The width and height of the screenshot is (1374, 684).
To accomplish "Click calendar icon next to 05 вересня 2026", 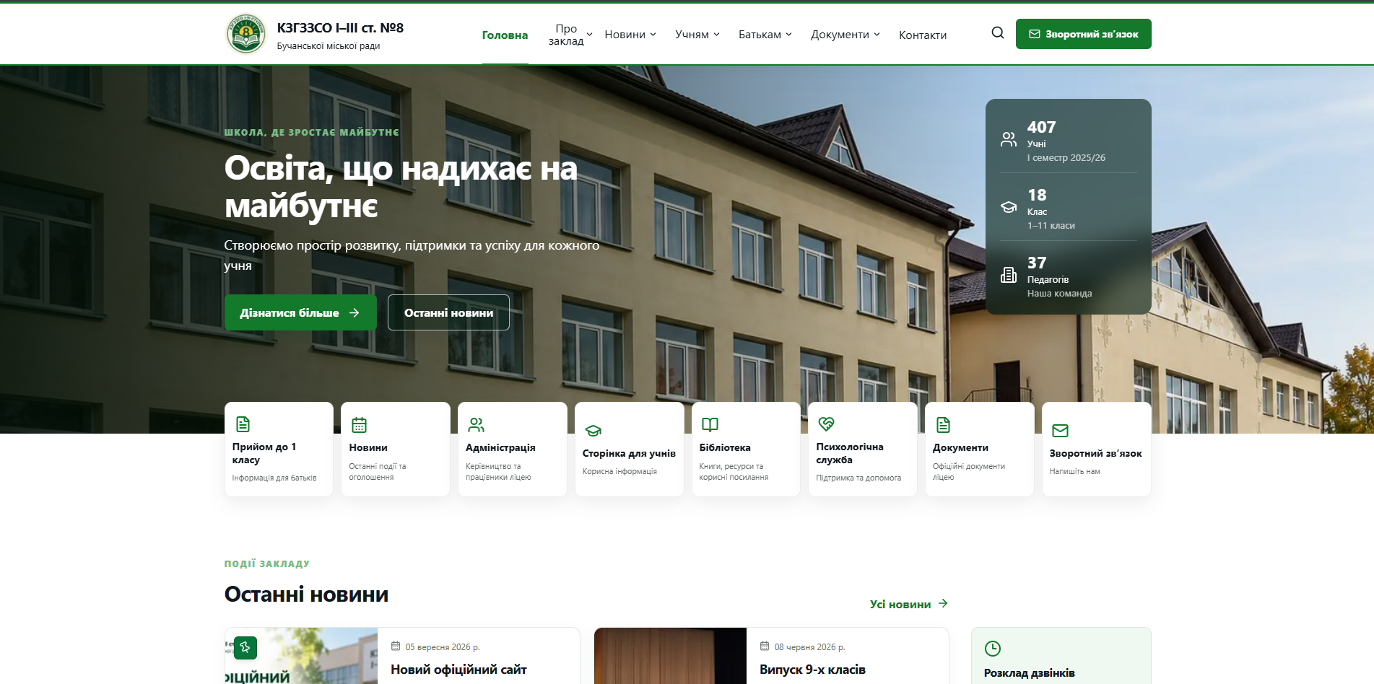I will click(396, 646).
